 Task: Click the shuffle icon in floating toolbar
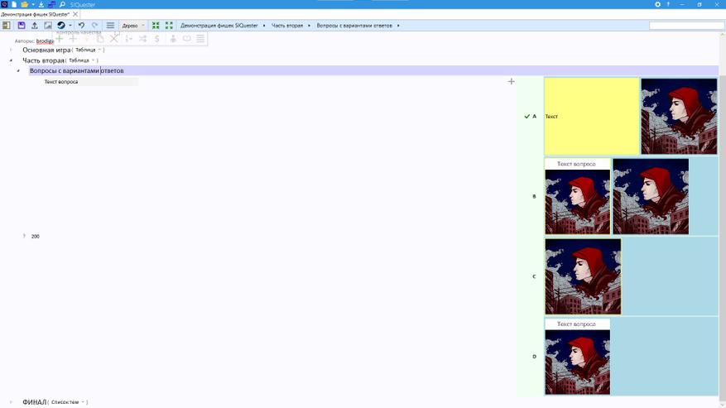142,39
